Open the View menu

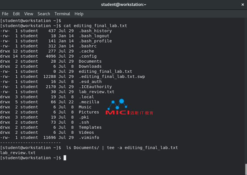pos(29,14)
